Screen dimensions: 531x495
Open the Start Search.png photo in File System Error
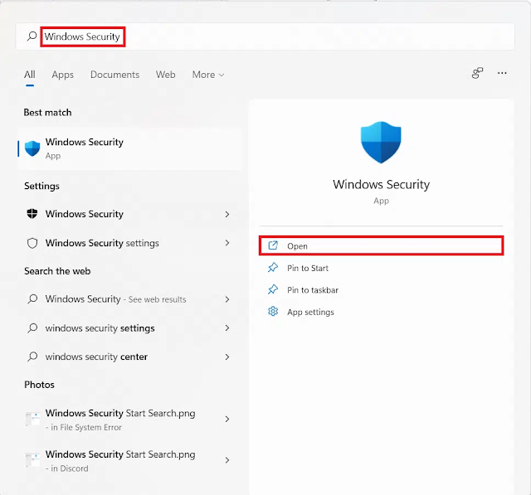coord(129,420)
